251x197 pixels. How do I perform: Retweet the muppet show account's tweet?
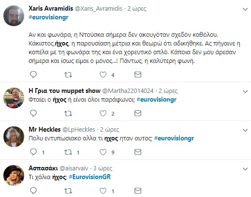click(x=68, y=113)
